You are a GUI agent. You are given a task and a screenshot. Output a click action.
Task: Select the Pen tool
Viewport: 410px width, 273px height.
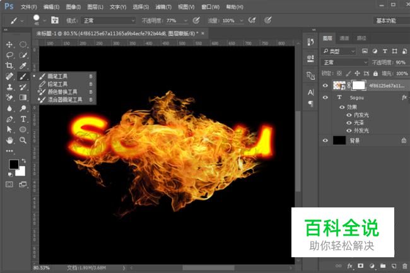point(9,119)
